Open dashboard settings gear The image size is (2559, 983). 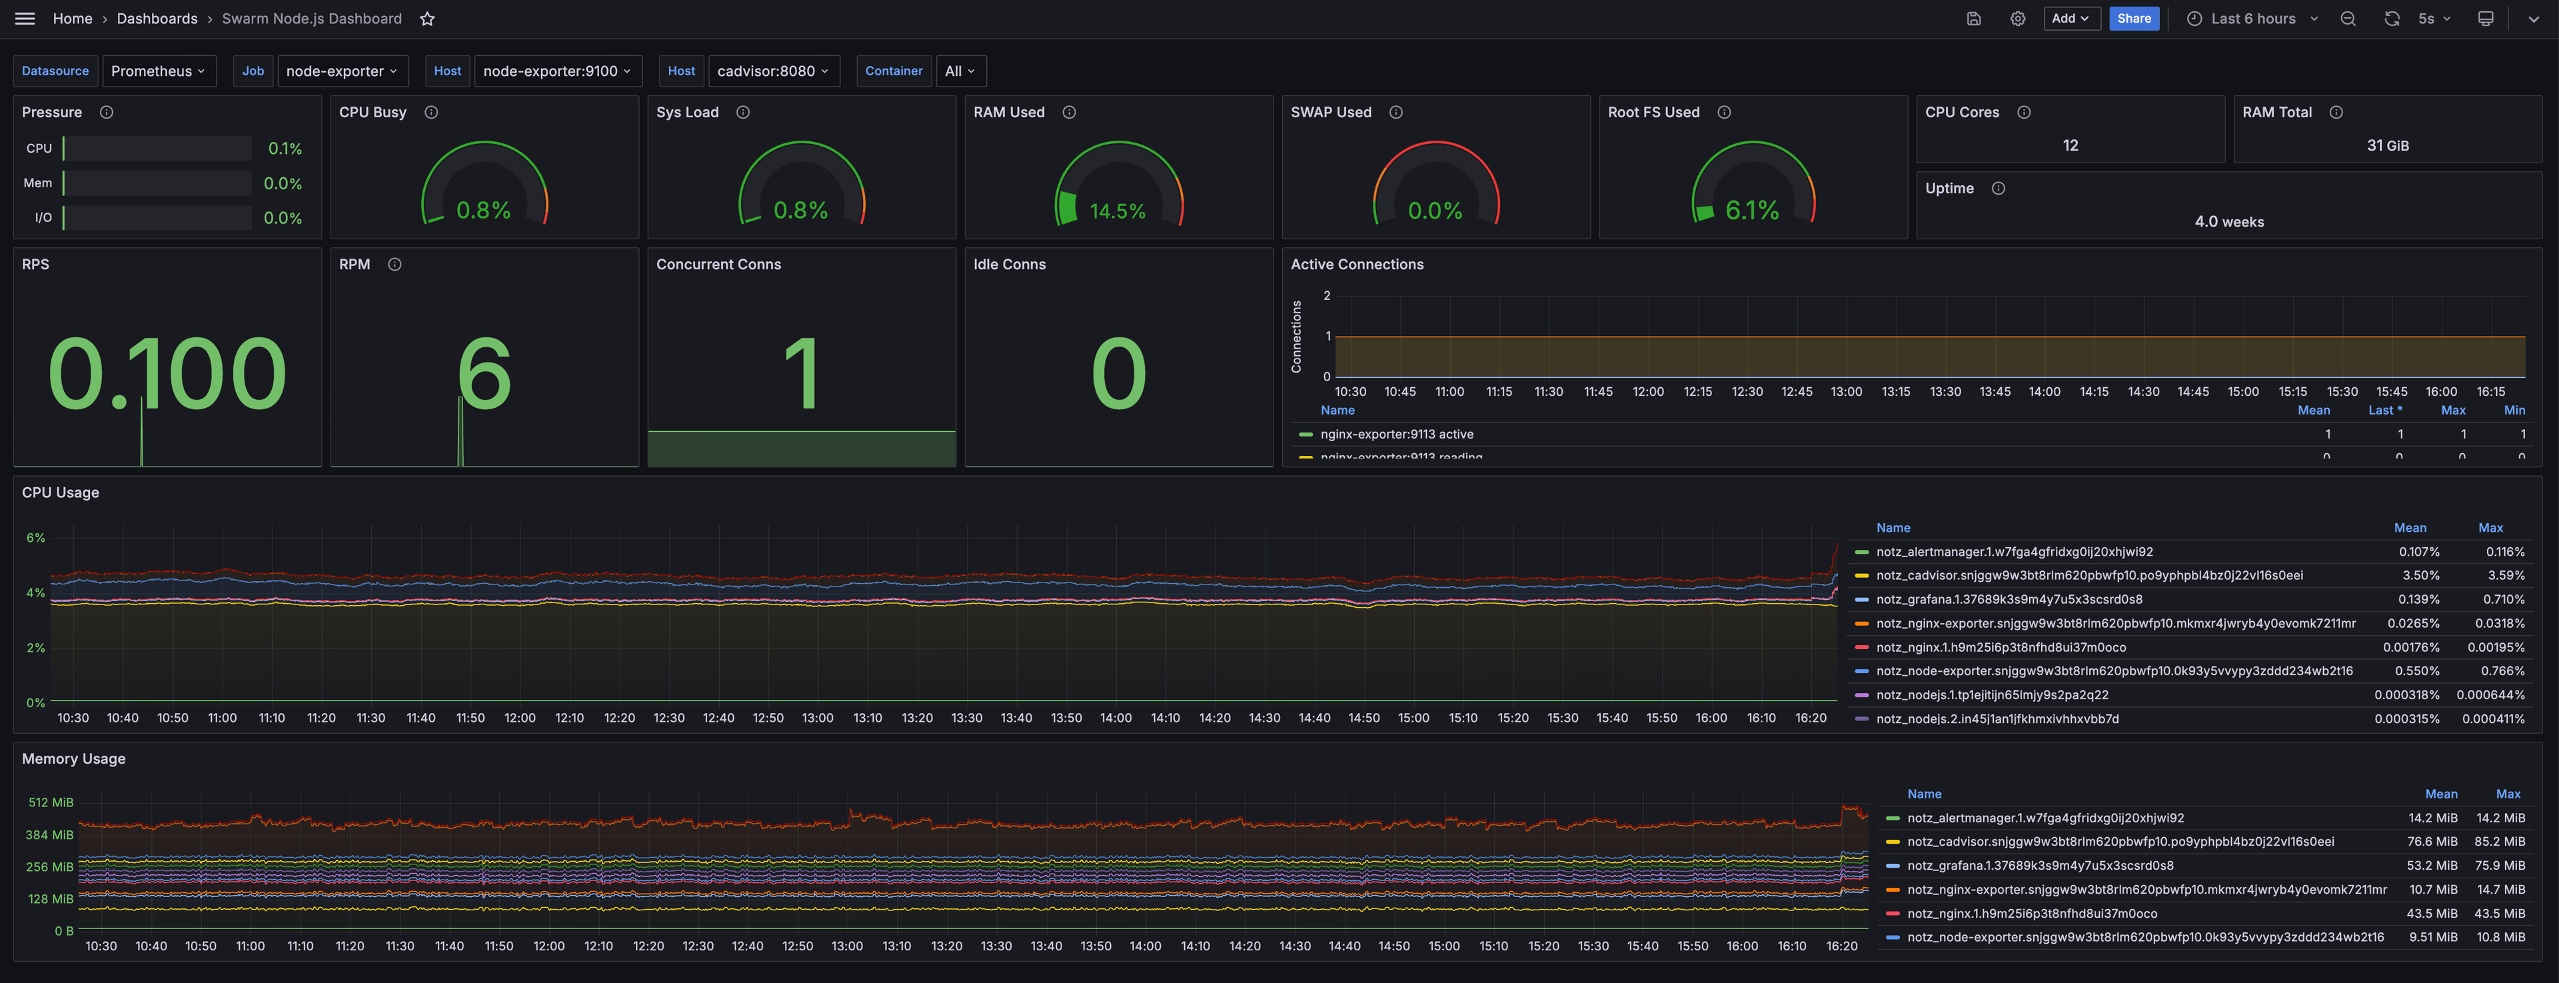(x=2018, y=18)
